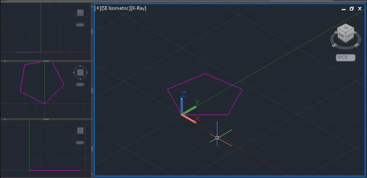Click the top face of the main ViewCube
Viewport: 367px width, 178px height.
point(346,28)
